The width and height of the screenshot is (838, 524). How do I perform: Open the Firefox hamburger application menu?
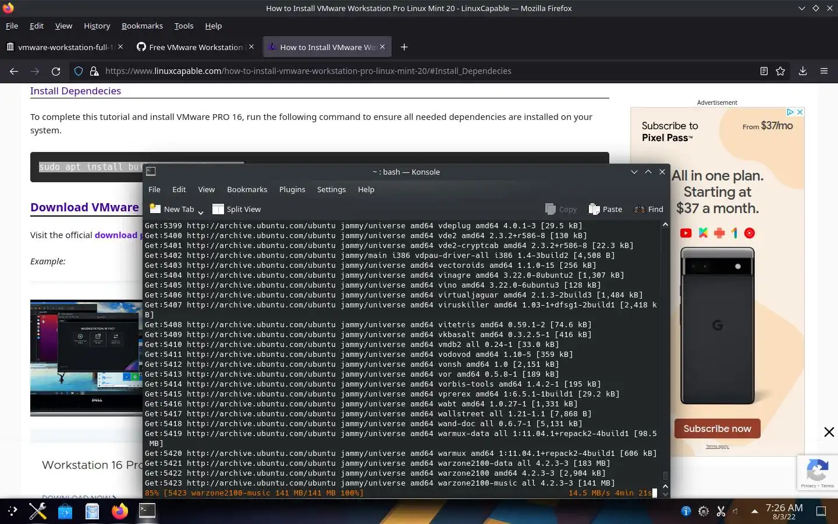point(824,71)
